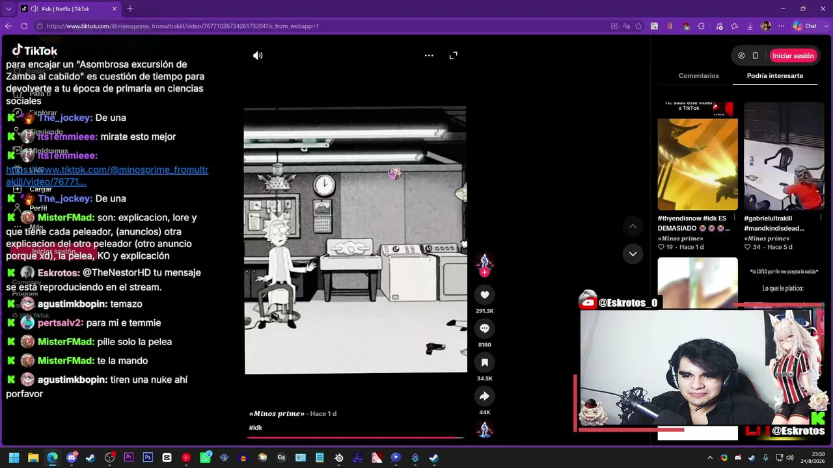The image size is (833, 468).
Task: Open options for the #gabrielultrakill video
Action: coord(821,218)
